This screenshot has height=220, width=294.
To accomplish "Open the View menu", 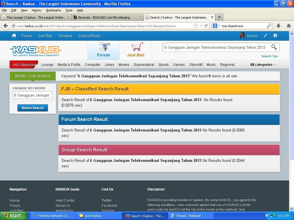I will [x=24, y=10].
